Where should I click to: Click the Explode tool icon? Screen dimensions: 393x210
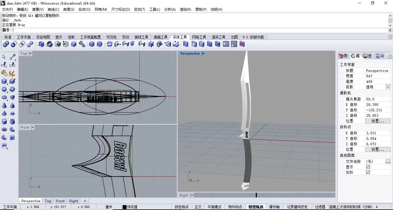tap(12, 74)
